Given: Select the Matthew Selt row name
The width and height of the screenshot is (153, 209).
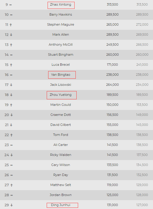Looking at the screenshot, I should pos(60,185).
